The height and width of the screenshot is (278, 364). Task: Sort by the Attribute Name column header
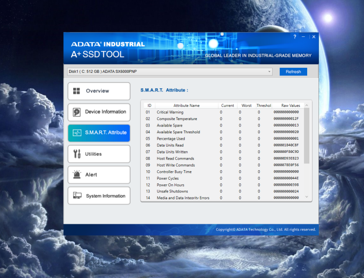click(x=187, y=106)
